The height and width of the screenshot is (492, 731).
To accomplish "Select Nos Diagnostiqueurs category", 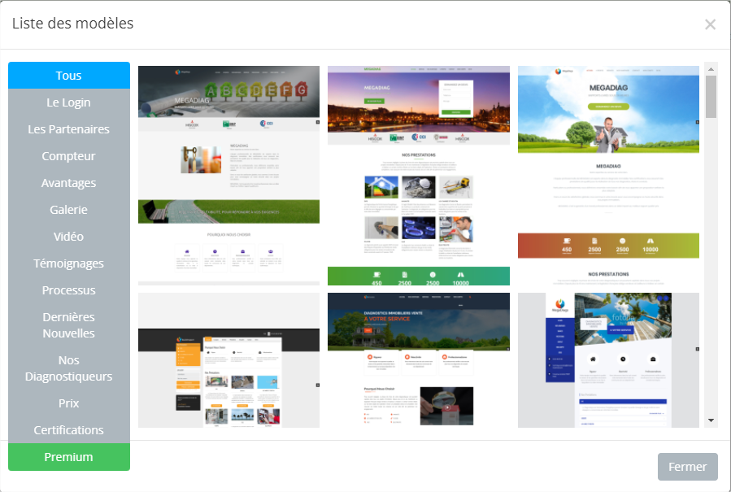I will tap(69, 368).
